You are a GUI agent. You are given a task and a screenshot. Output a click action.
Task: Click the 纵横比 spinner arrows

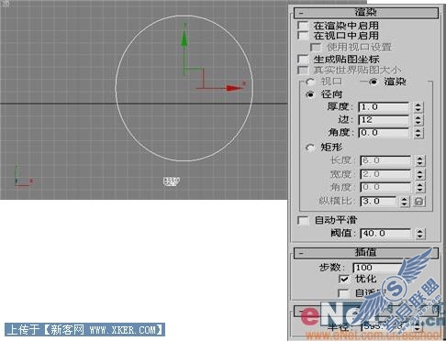click(405, 202)
